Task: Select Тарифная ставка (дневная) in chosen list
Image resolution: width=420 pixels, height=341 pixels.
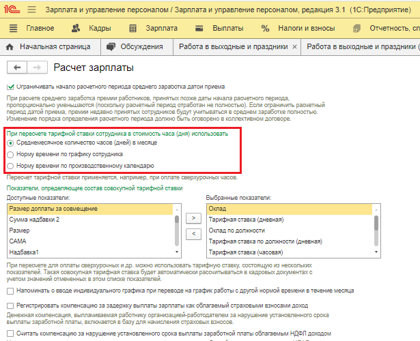Action: (x=290, y=220)
